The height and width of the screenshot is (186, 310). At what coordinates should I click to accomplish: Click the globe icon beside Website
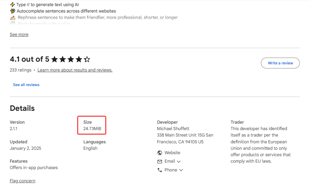pos(160,153)
